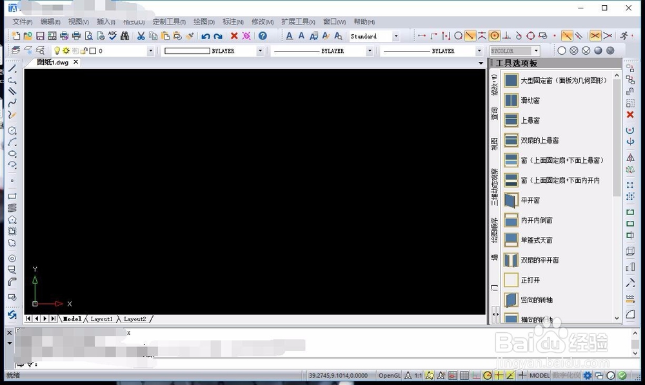
Task: Expand the drawing tabs list arrow
Action: click(x=481, y=63)
